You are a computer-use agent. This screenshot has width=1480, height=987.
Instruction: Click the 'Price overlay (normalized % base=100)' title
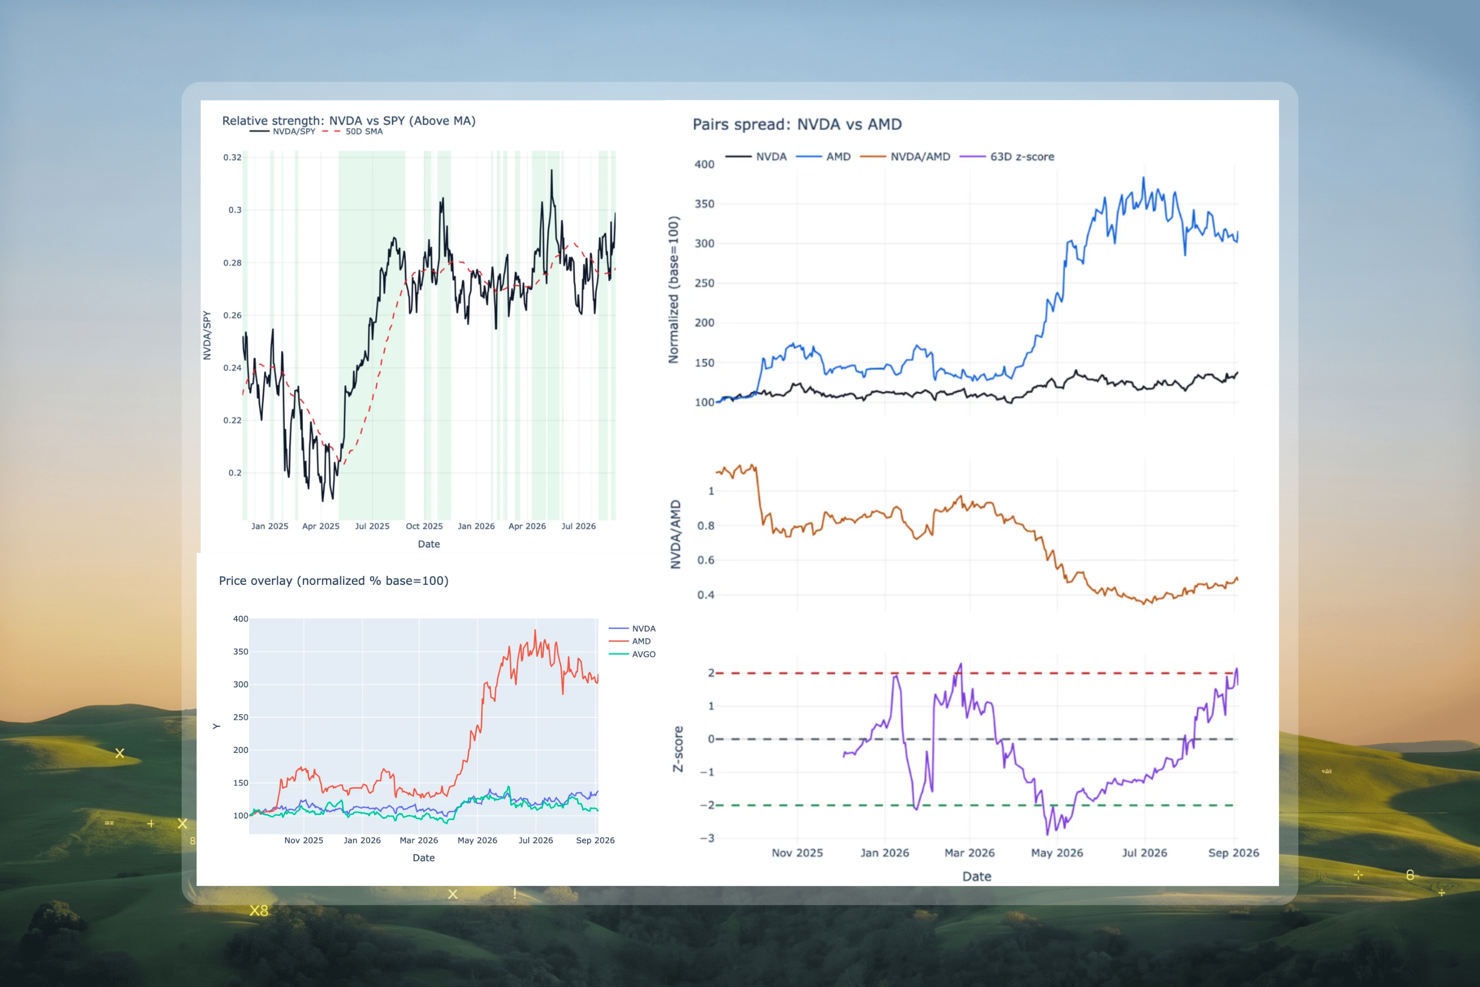pyautogui.click(x=334, y=580)
